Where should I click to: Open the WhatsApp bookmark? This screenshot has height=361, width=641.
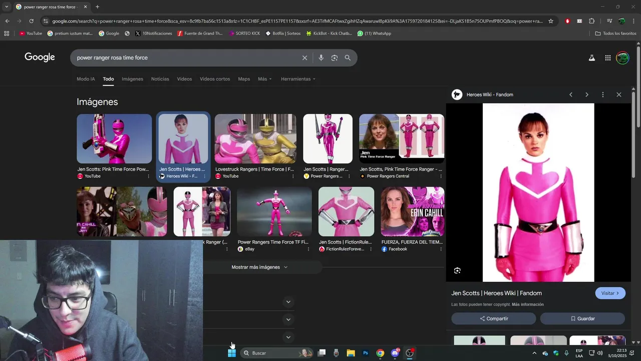374,34
